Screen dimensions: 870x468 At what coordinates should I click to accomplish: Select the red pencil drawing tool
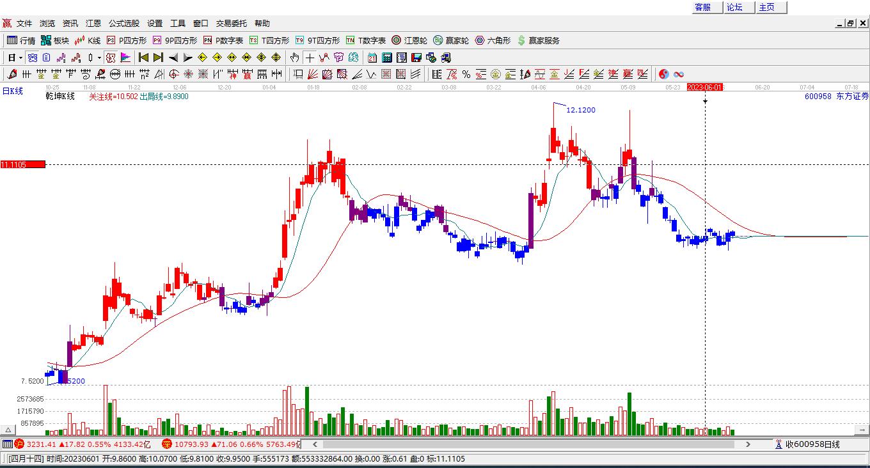11,74
